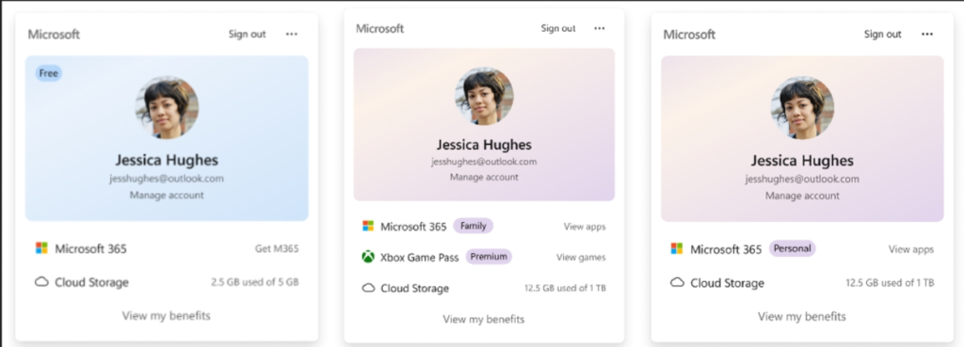Screen dimensions: 964x347
Task: Sign out from the Personal account card
Action: point(882,35)
